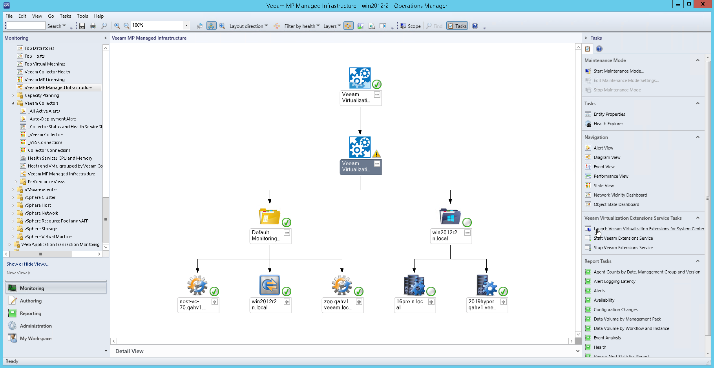Click the Show or Hide Views link
Image resolution: width=714 pixels, height=368 pixels.
pos(28,264)
